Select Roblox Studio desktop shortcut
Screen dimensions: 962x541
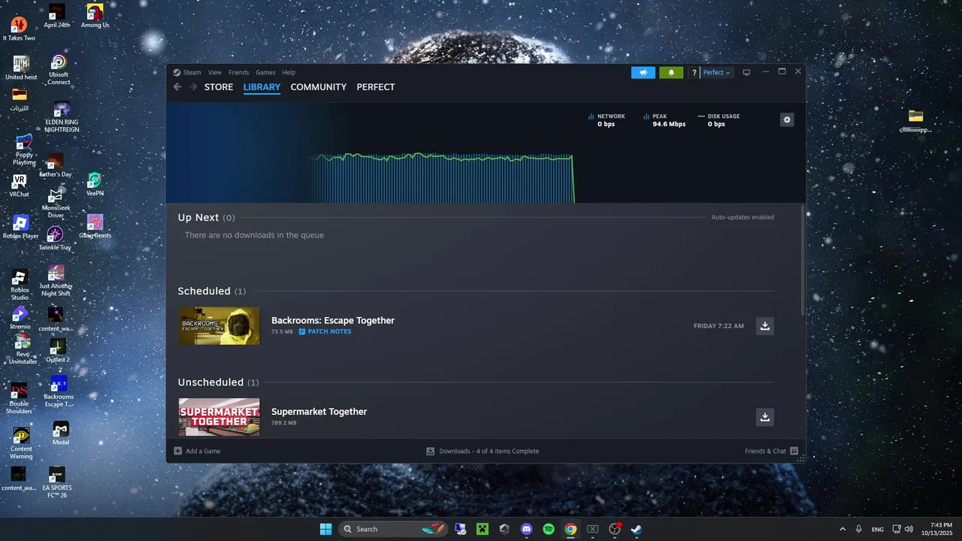[20, 284]
